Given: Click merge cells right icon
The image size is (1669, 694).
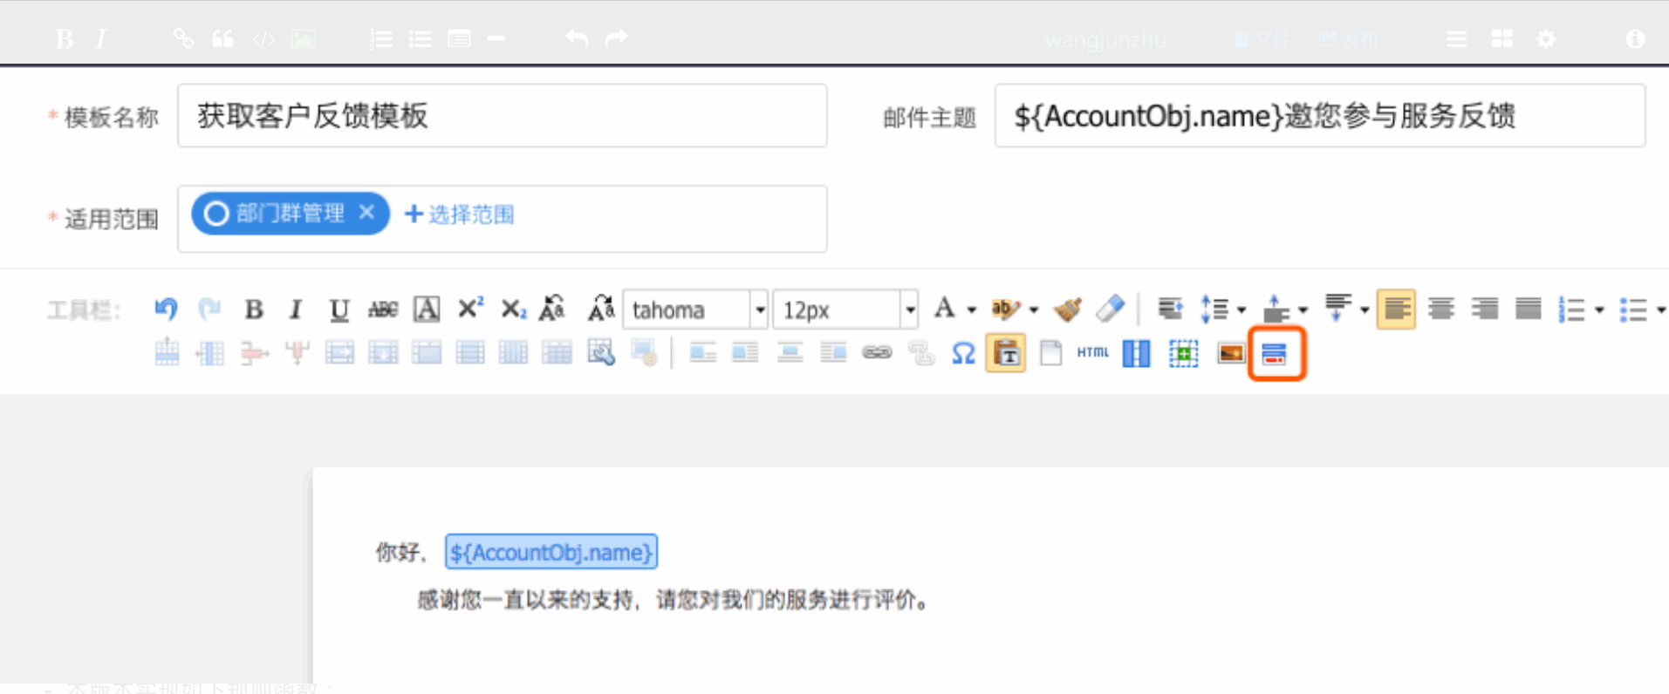Looking at the screenshot, I should coord(339,353).
